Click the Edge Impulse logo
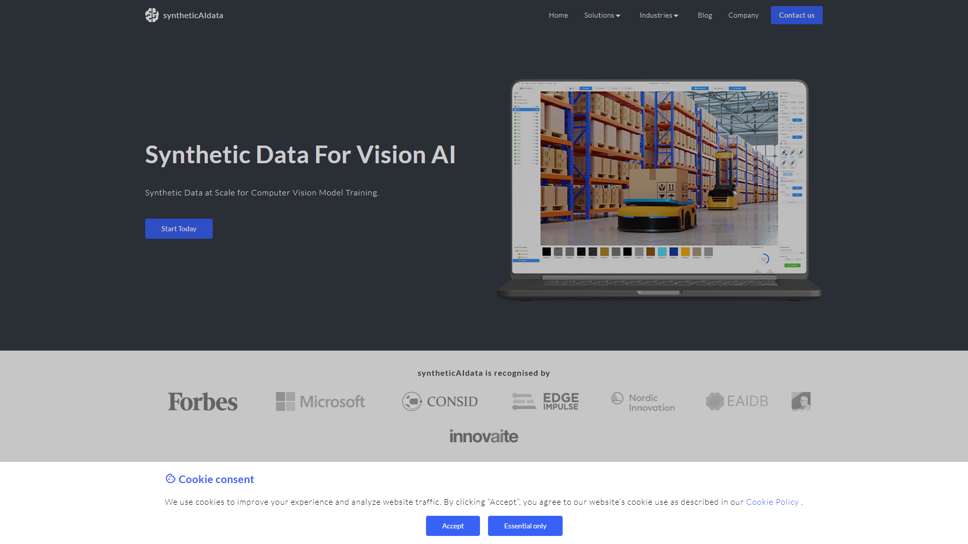 pos(546,401)
